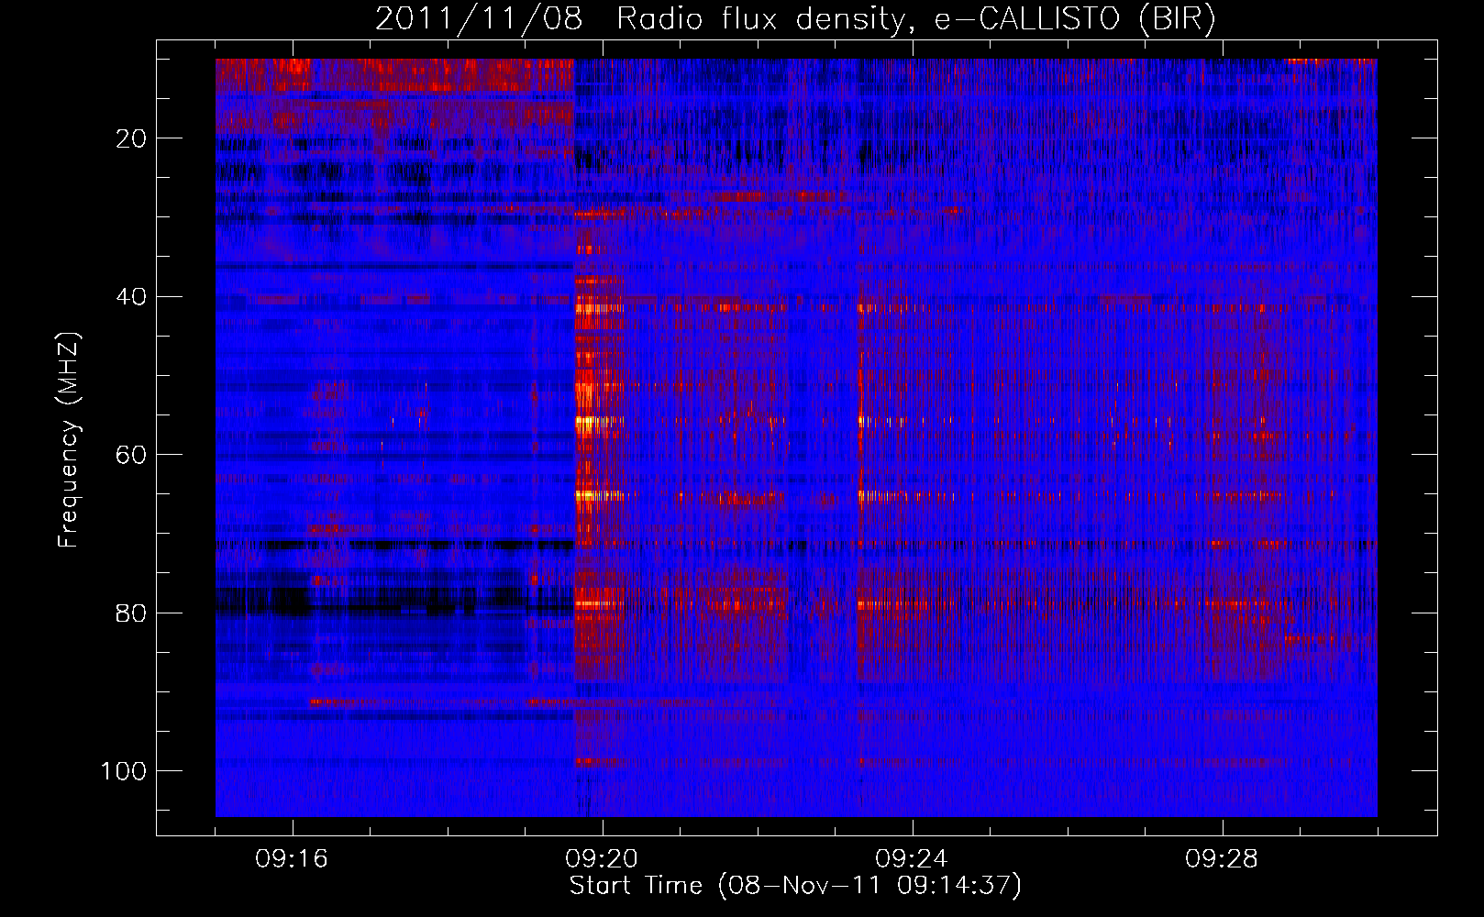Click the 20 MHz frequency tick label
The image size is (1484, 917).
pos(131,138)
